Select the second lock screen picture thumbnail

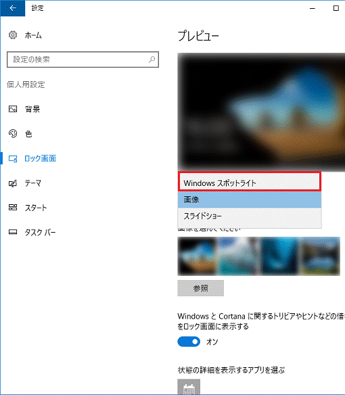pyautogui.click(x=238, y=256)
